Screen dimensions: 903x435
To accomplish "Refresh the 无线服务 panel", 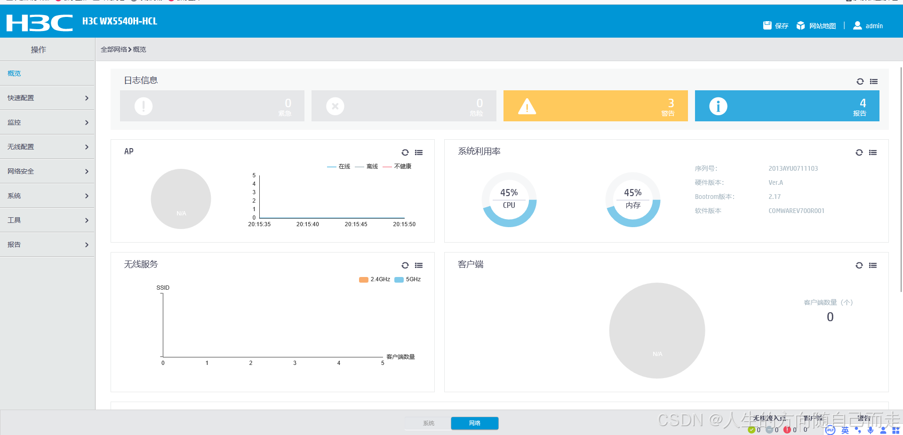I will (405, 265).
